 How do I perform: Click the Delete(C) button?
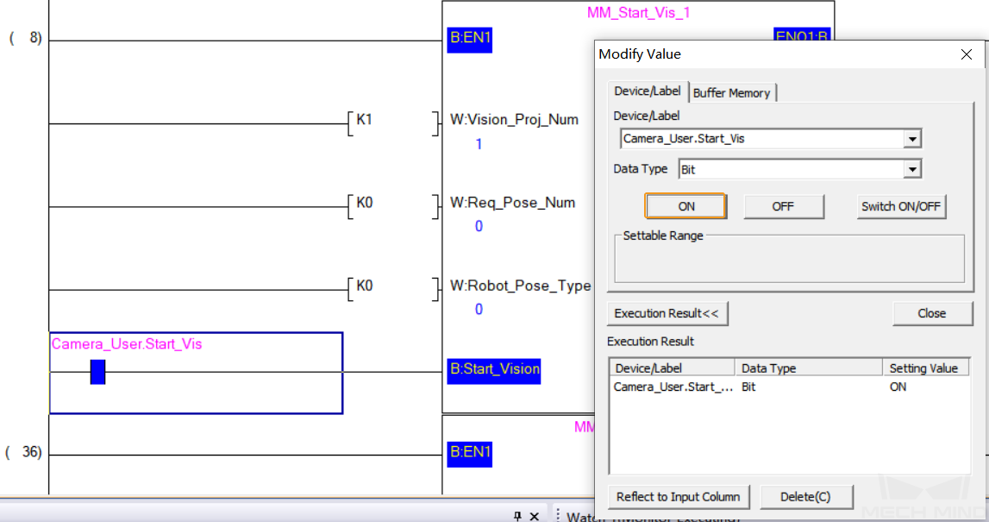[x=806, y=497]
